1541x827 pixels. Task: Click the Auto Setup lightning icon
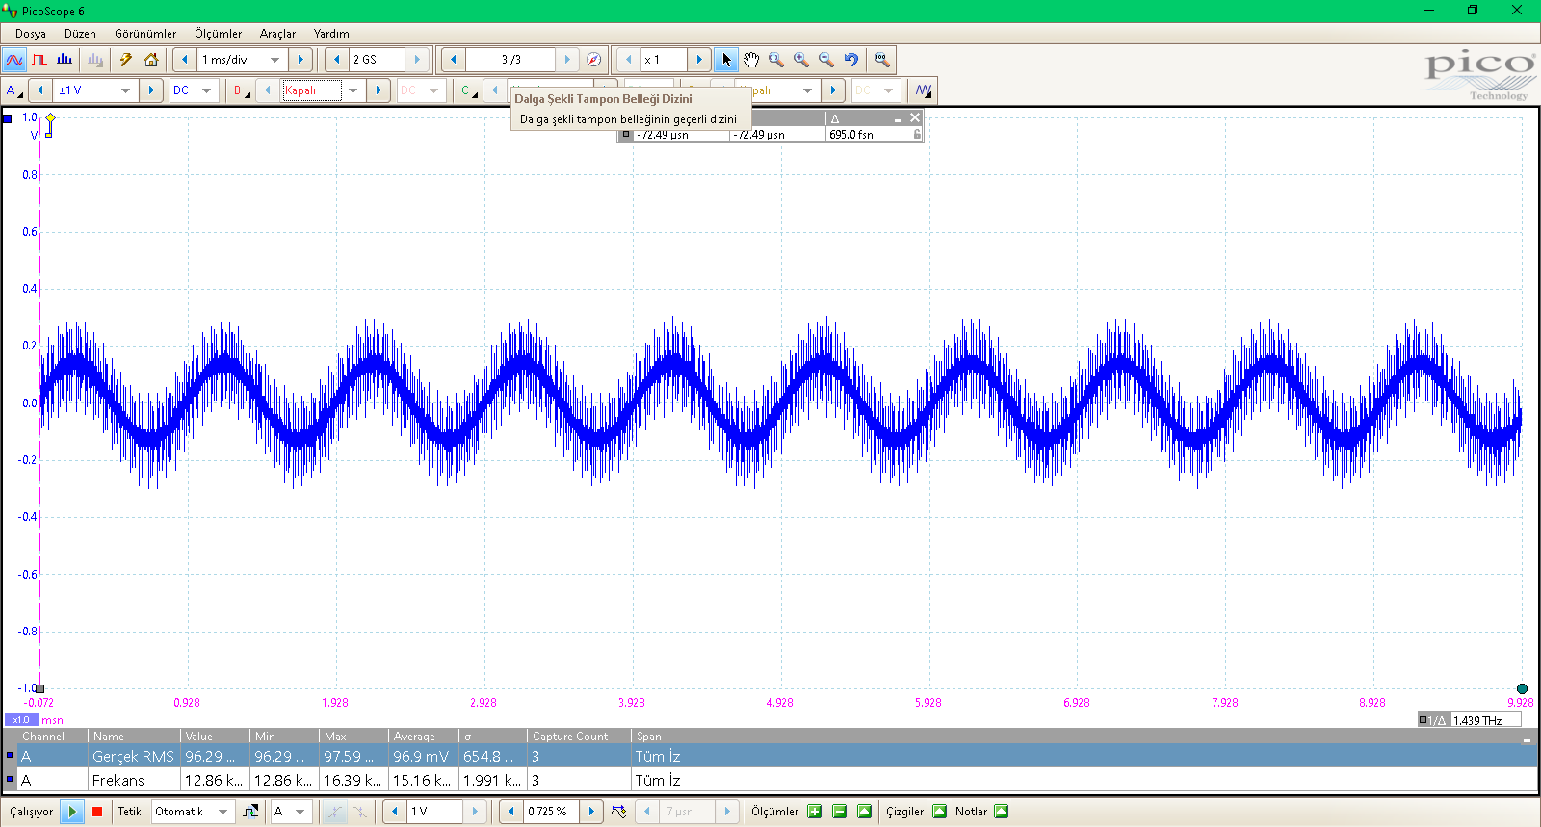click(126, 60)
